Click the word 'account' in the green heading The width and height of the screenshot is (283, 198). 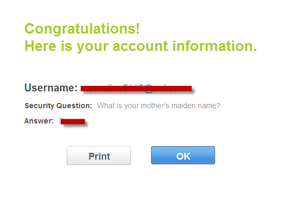coord(140,46)
